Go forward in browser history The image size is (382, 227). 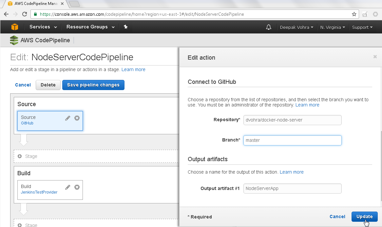point(15,14)
